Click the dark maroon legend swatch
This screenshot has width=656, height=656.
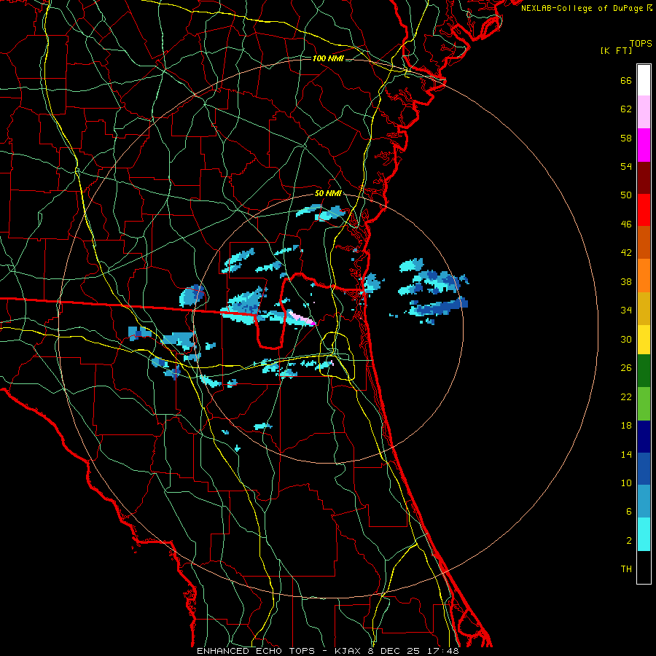coord(644,178)
